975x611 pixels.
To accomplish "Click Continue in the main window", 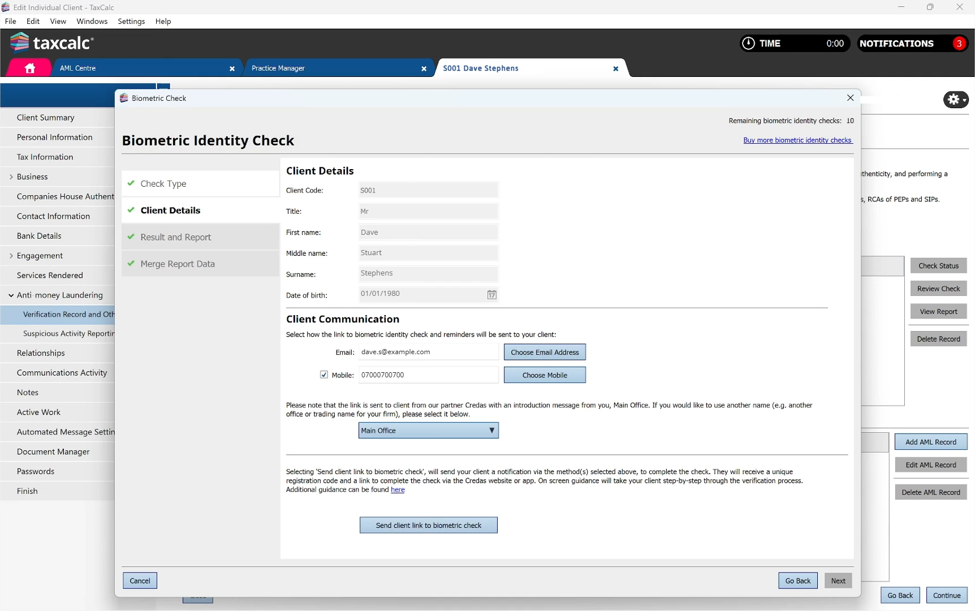I will [947, 595].
